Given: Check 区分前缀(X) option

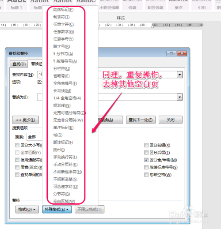Looking at the screenshot, I should [146, 145].
